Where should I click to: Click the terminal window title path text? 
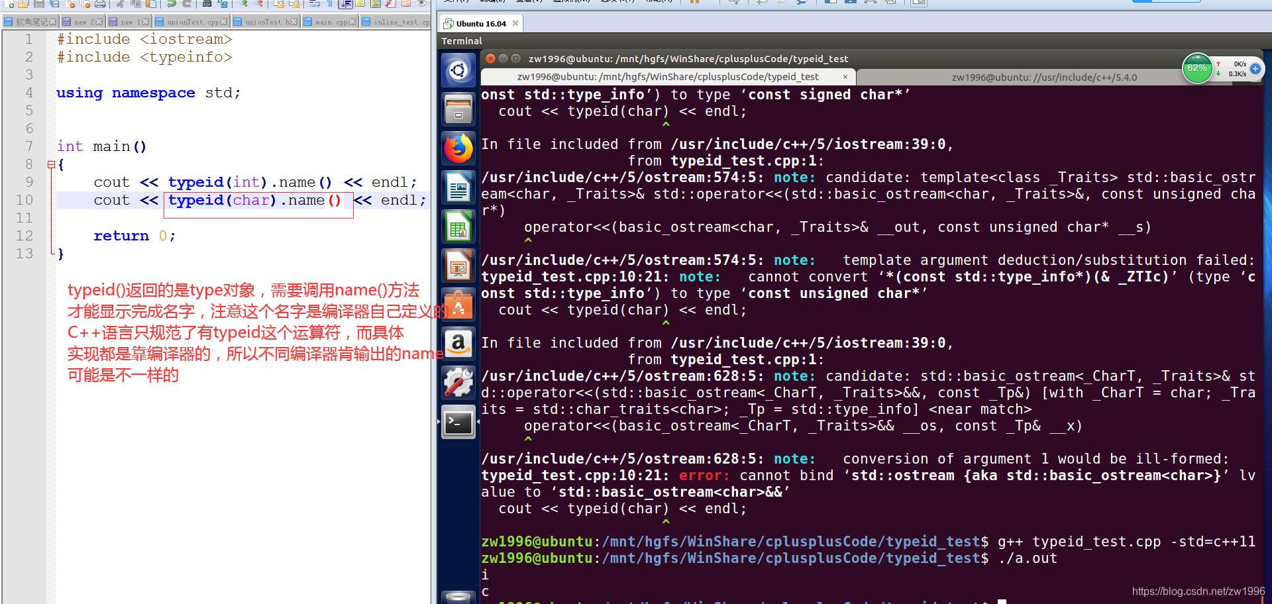[x=688, y=58]
